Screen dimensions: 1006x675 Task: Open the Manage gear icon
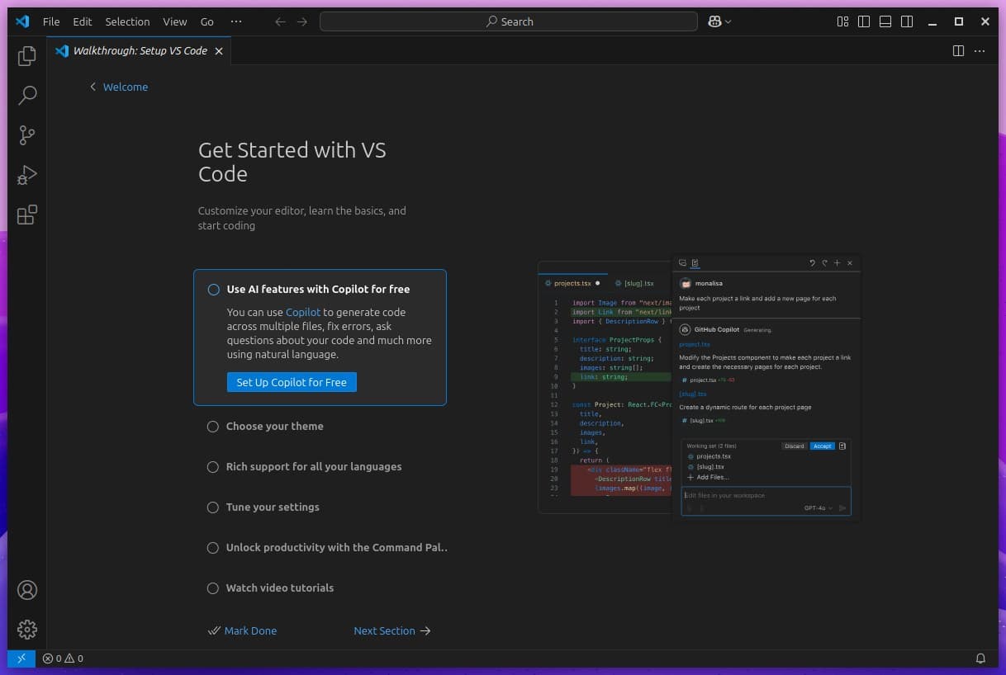point(27,630)
